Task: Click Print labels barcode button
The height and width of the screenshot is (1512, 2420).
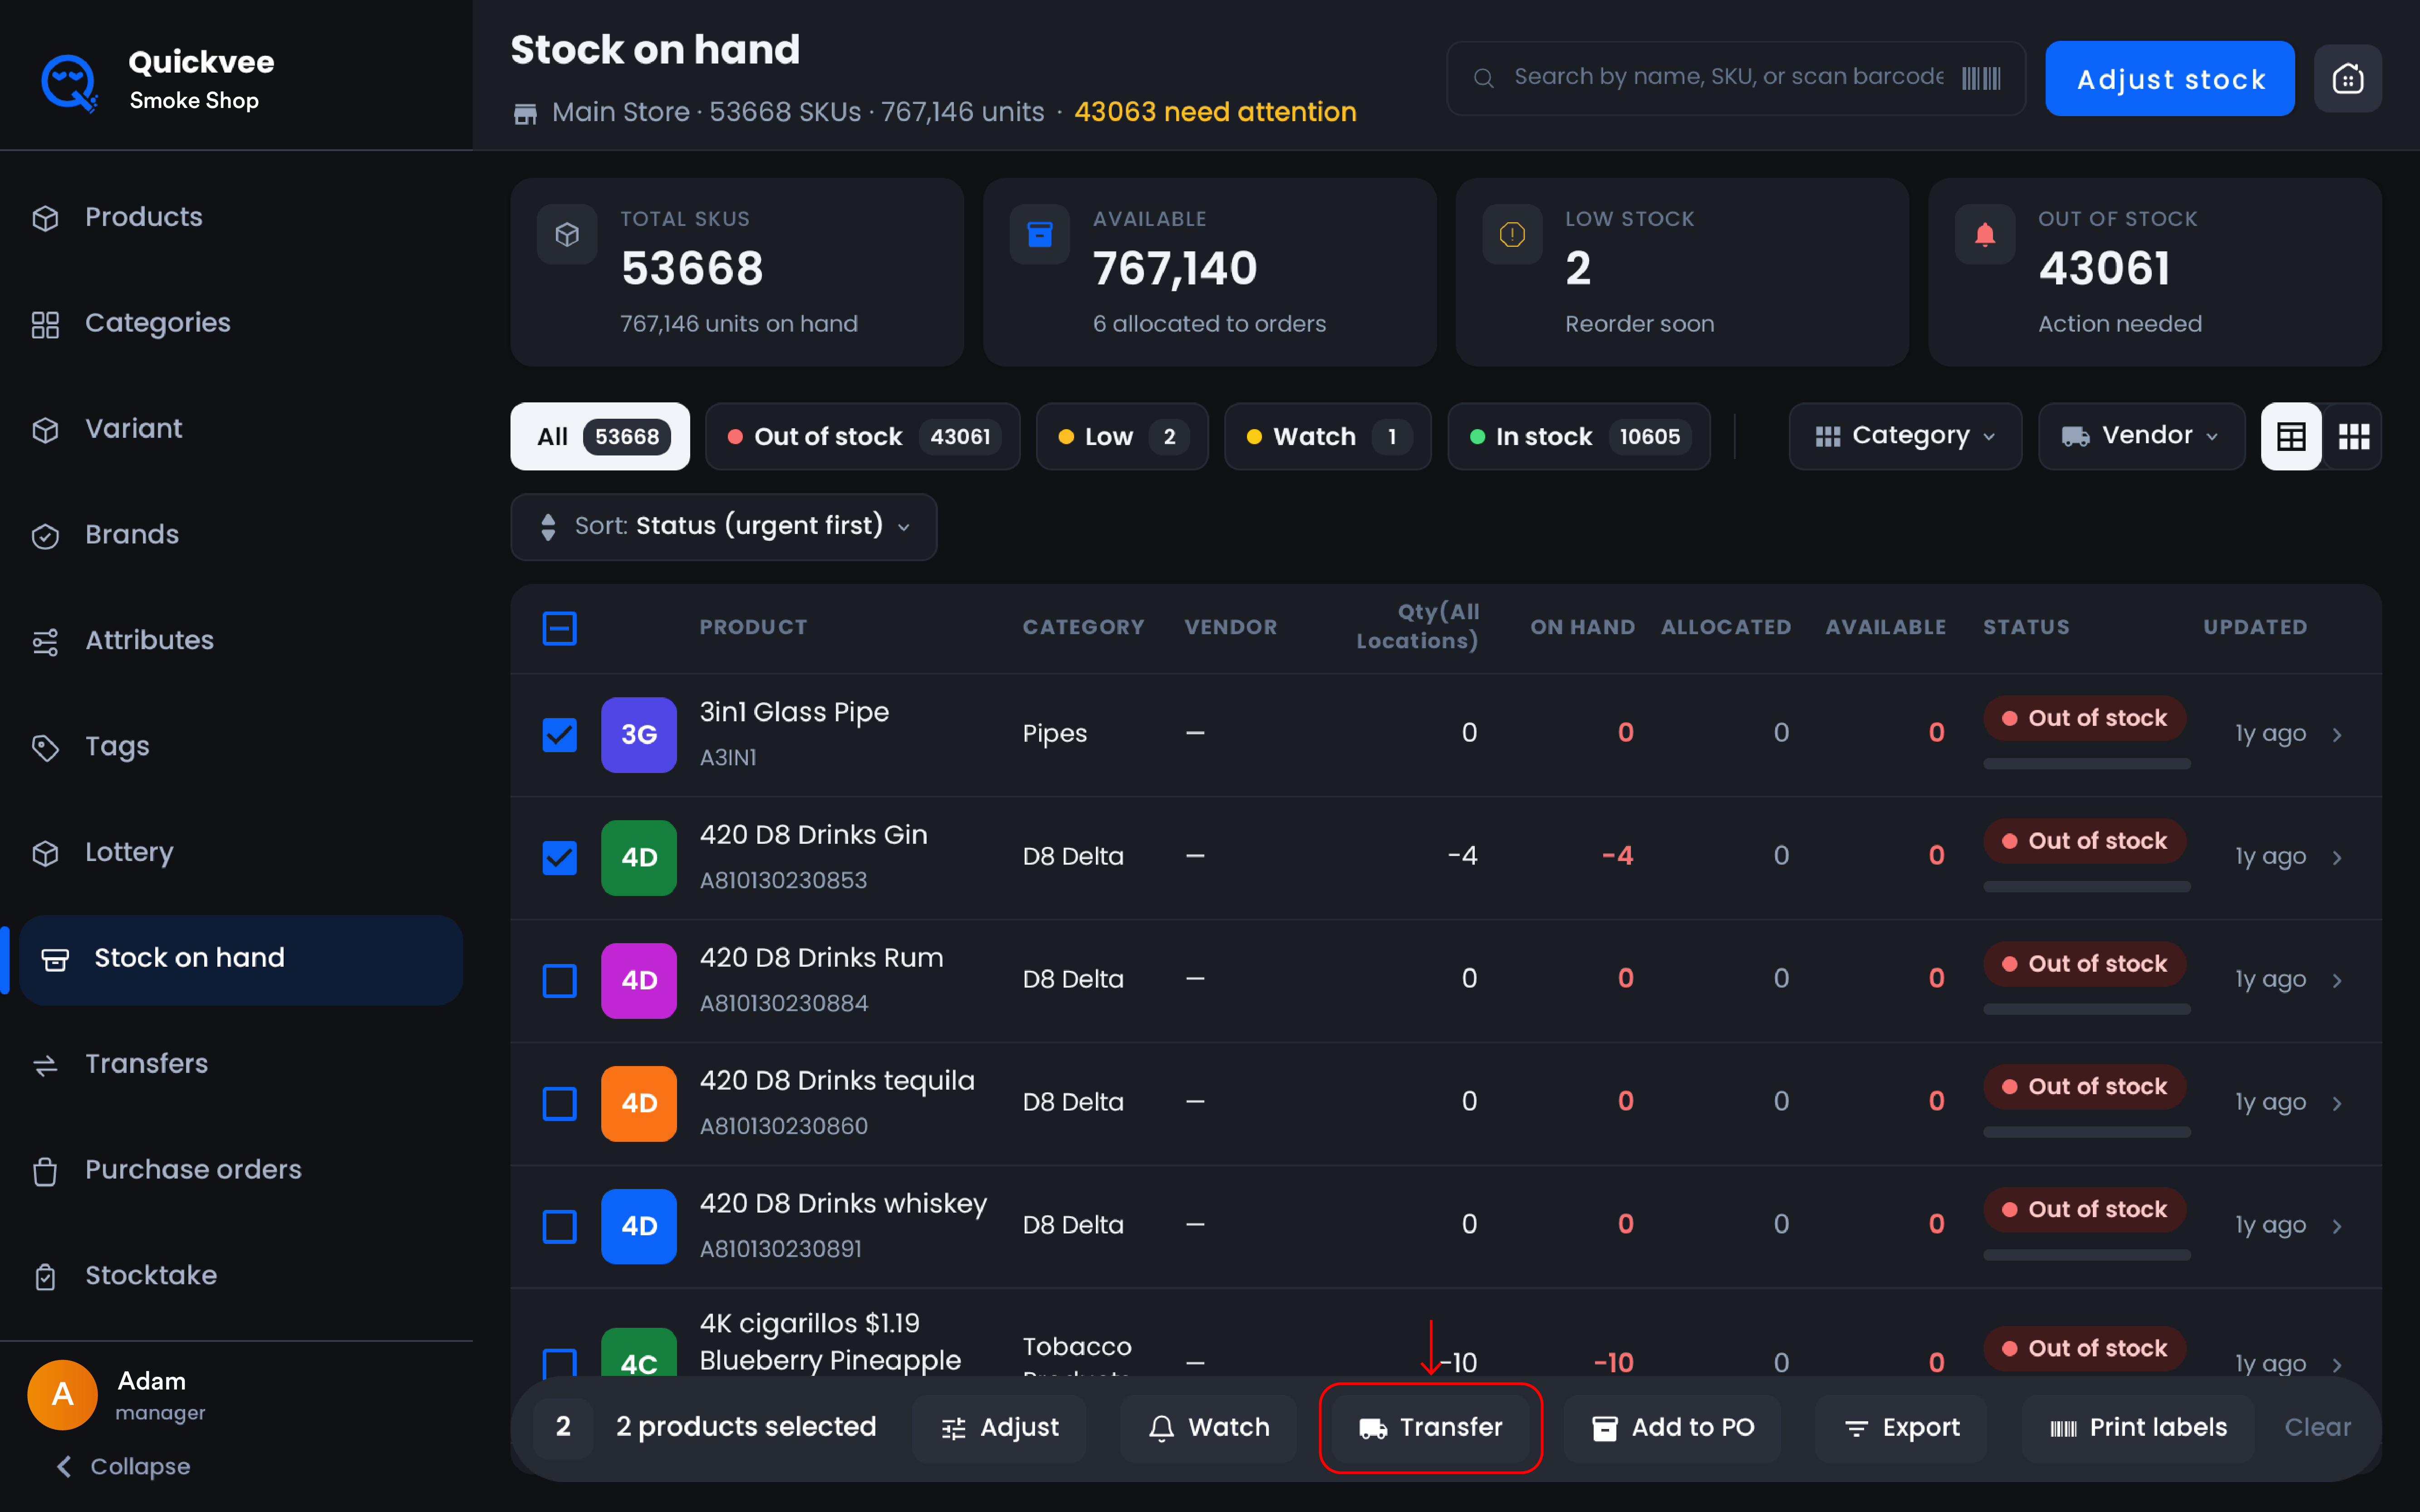Action: click(2138, 1427)
